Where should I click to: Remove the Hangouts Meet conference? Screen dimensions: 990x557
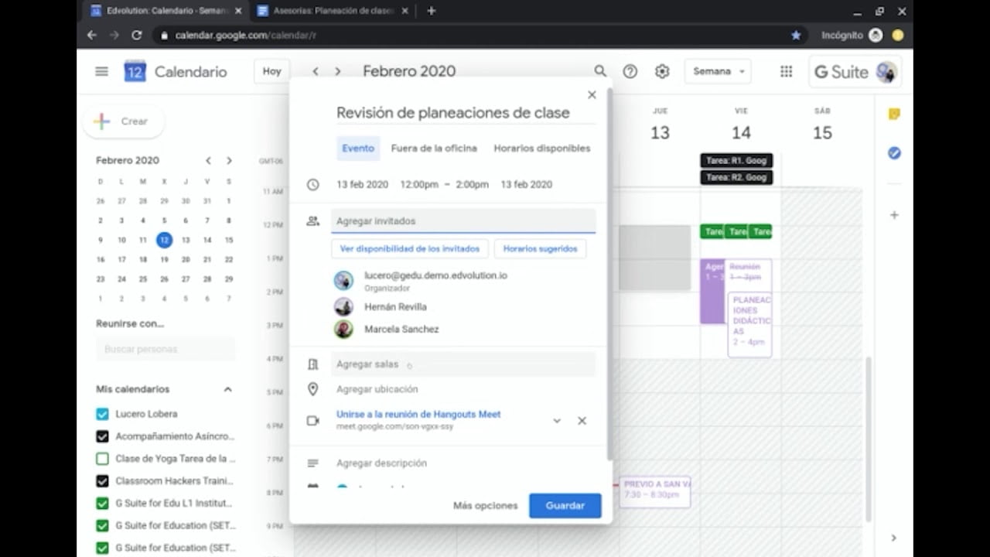[x=582, y=421]
